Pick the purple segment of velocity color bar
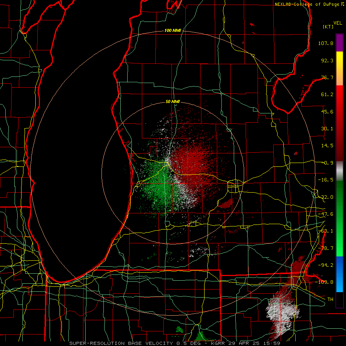This screenshot has width=346, height=346. pos(339,43)
